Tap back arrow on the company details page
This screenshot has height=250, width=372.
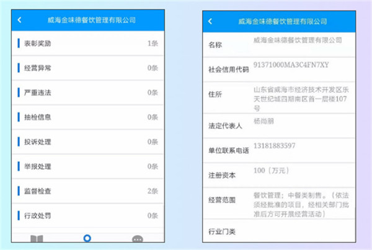tap(210, 21)
